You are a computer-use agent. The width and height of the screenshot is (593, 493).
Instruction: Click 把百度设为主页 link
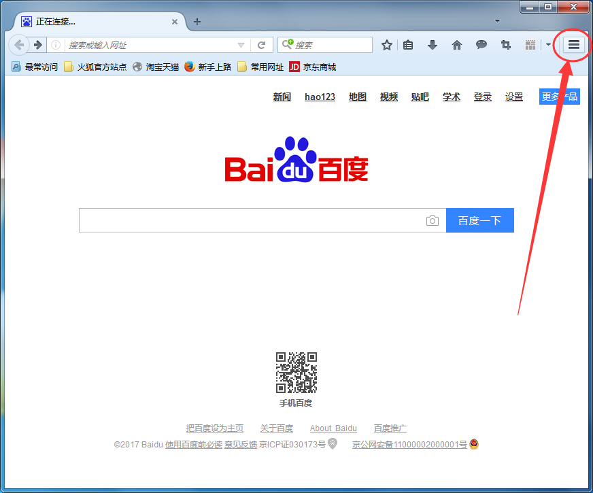point(214,428)
